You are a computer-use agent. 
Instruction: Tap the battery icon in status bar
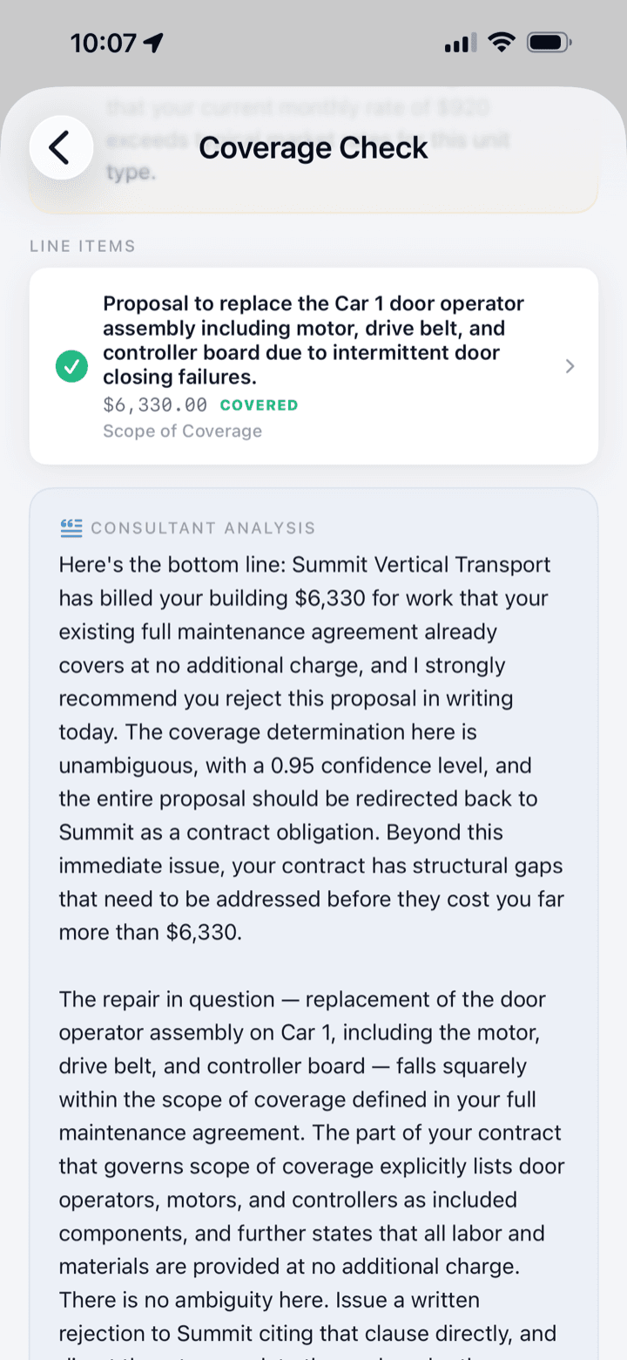tap(549, 42)
